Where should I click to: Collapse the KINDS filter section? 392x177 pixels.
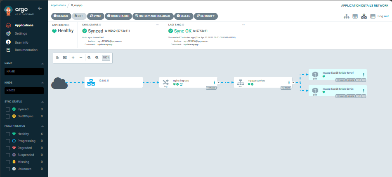[x=42, y=82]
